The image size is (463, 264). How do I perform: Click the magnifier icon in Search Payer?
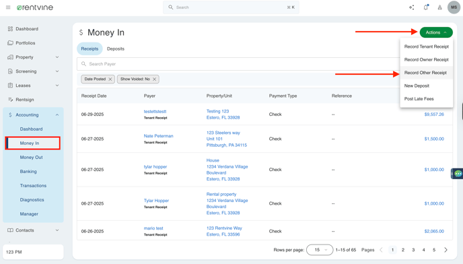coord(83,64)
